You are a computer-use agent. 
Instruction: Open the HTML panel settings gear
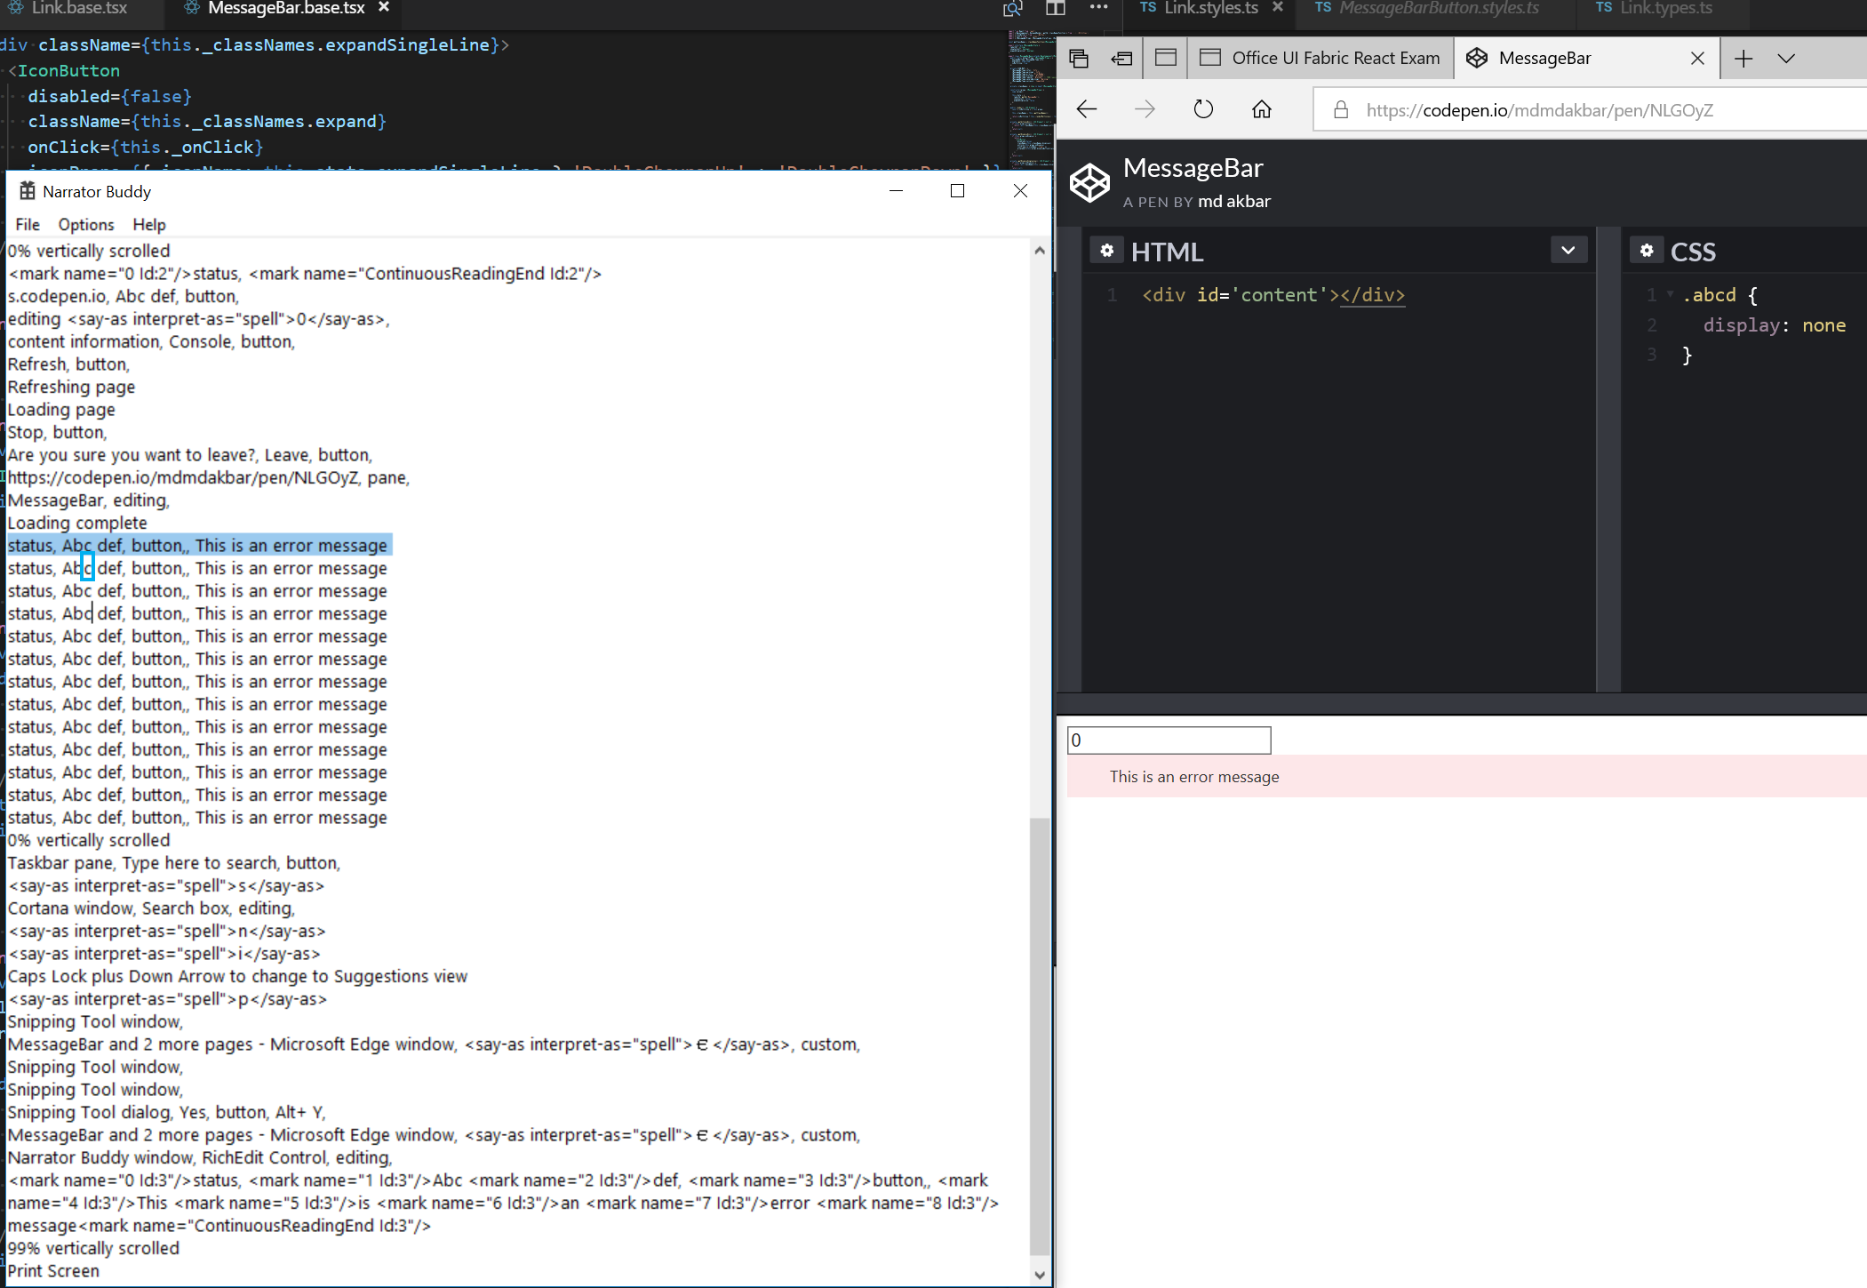tap(1107, 251)
